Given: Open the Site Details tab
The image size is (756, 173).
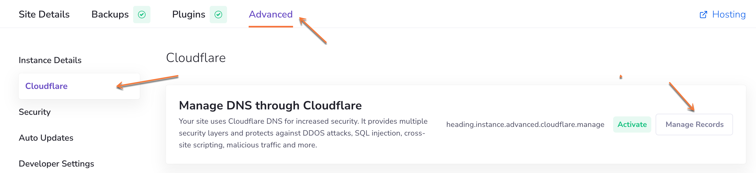Looking at the screenshot, I should (44, 15).
